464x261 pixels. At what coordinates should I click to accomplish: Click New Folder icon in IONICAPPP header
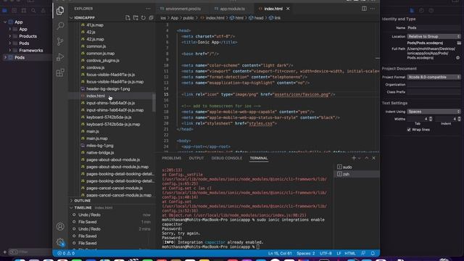tap(136, 17)
